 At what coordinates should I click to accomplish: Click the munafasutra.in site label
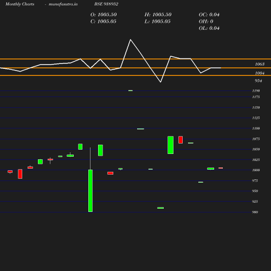click(63, 4)
